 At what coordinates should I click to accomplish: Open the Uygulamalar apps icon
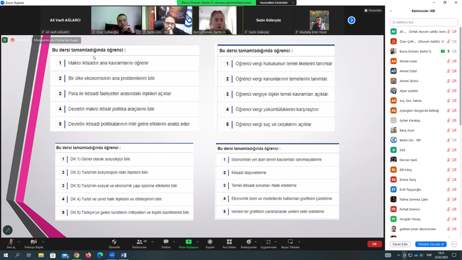(268, 242)
